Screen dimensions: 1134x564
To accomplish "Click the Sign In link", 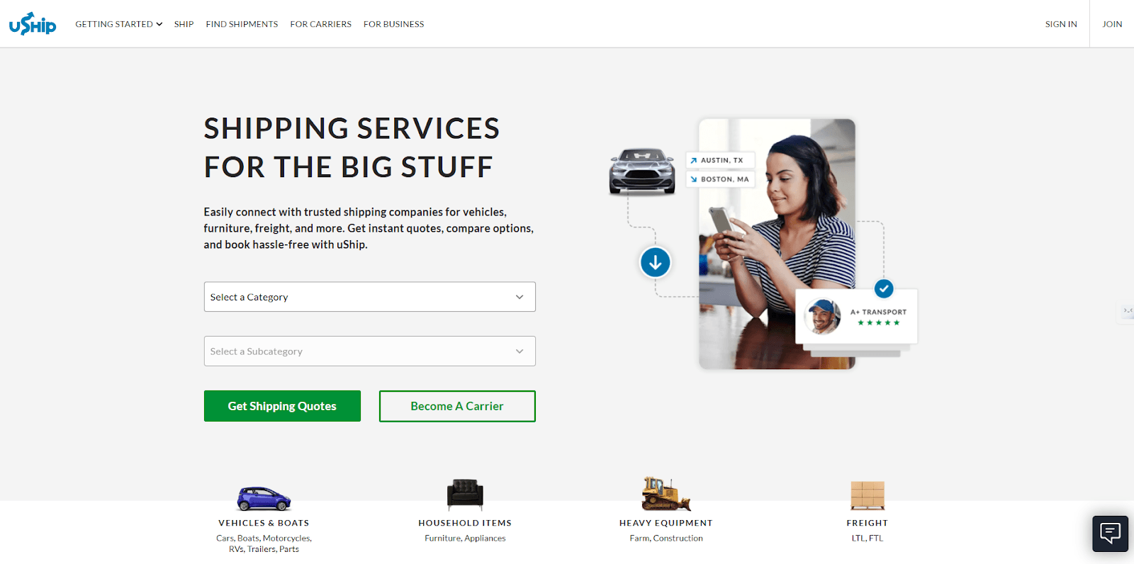I will click(1061, 24).
